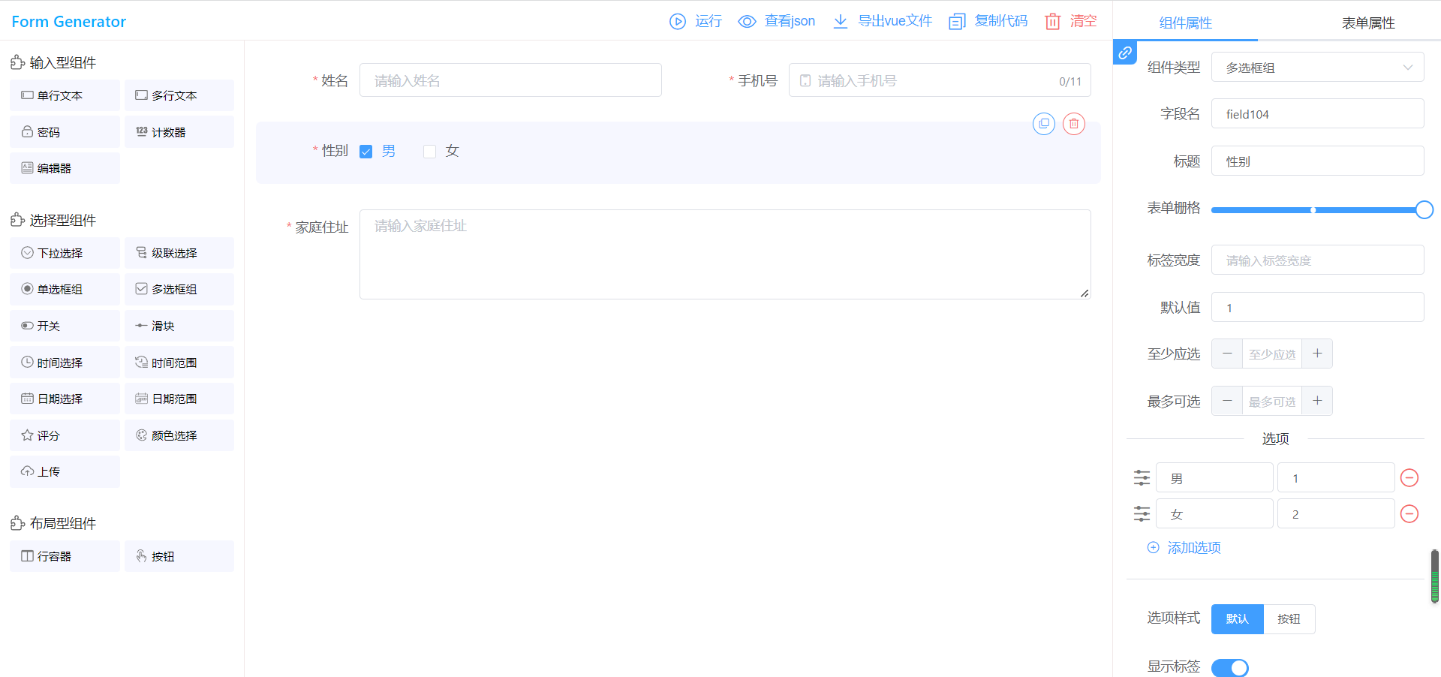Focus the 手机号 input field
The image size is (1441, 677).
[x=940, y=80]
